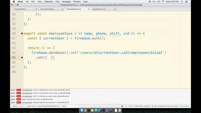Click line number 44 in the gutter
The height and width of the screenshot is (113, 201).
coord(14,53)
